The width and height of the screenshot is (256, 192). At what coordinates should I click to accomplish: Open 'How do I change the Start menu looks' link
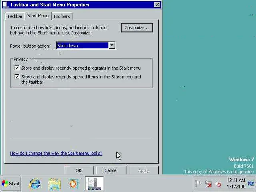click(56, 153)
